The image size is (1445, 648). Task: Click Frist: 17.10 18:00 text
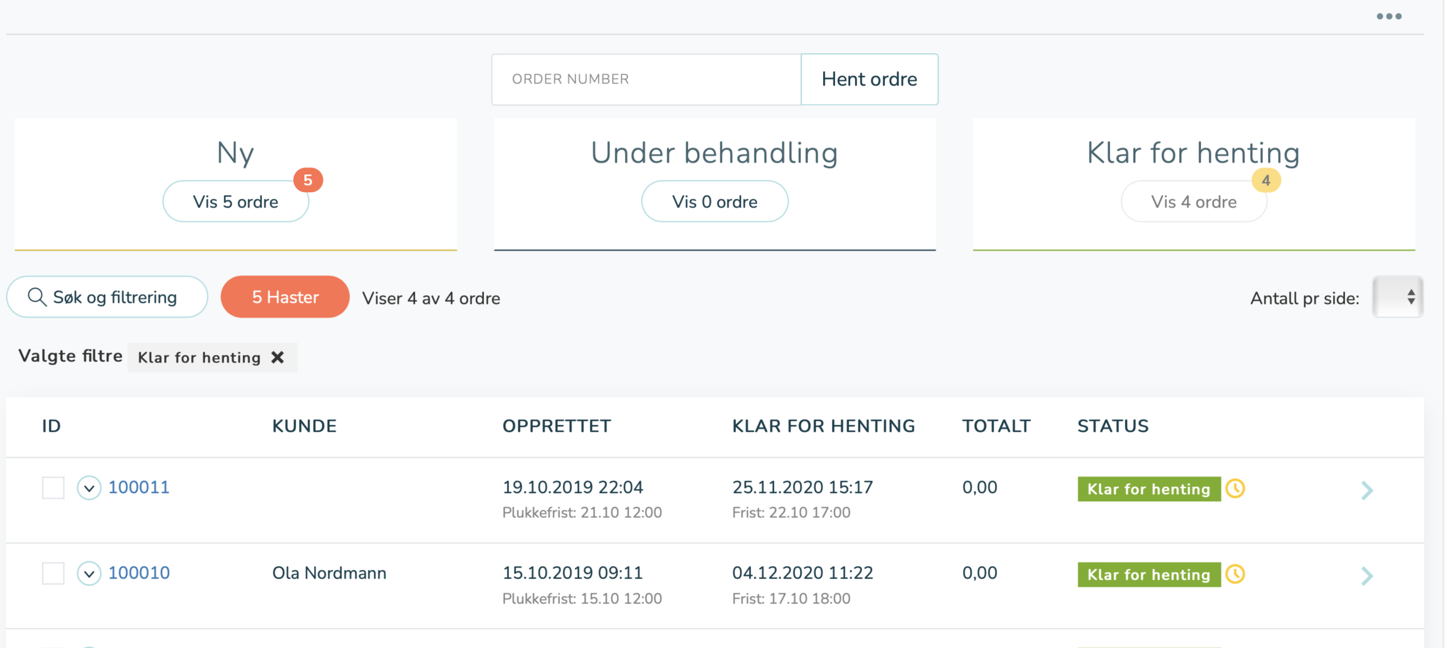point(791,598)
